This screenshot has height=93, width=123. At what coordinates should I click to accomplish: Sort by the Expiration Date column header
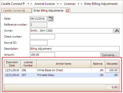(x=12, y=64)
